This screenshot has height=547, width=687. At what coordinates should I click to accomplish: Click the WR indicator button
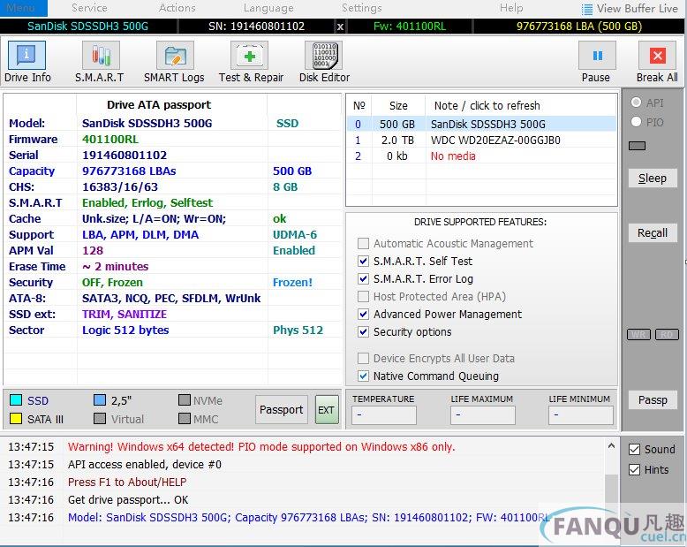[x=638, y=335]
